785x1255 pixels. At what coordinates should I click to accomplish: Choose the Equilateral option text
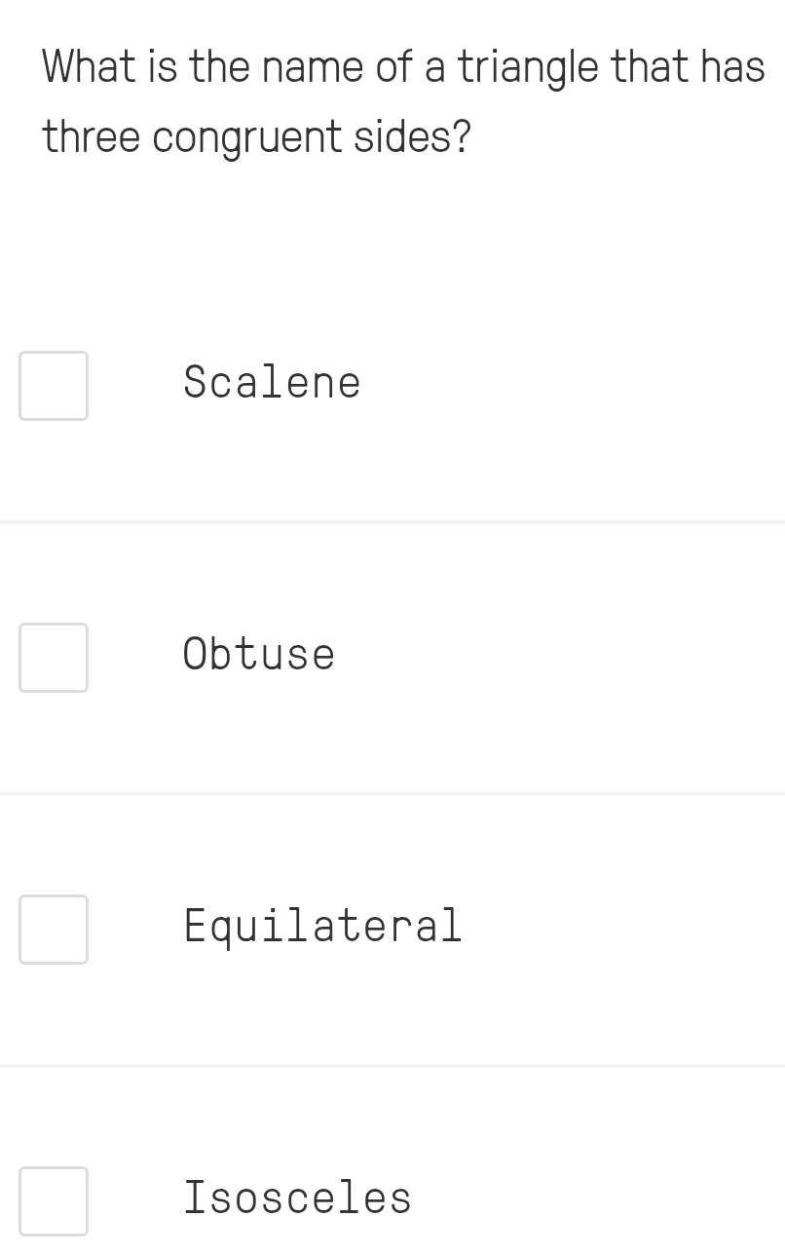tap(322, 926)
